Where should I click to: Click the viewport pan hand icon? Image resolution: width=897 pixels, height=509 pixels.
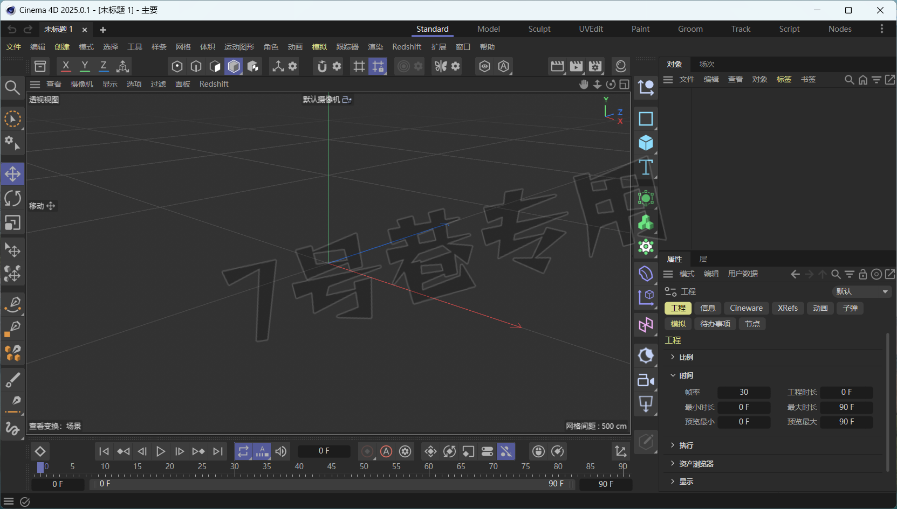pos(584,84)
